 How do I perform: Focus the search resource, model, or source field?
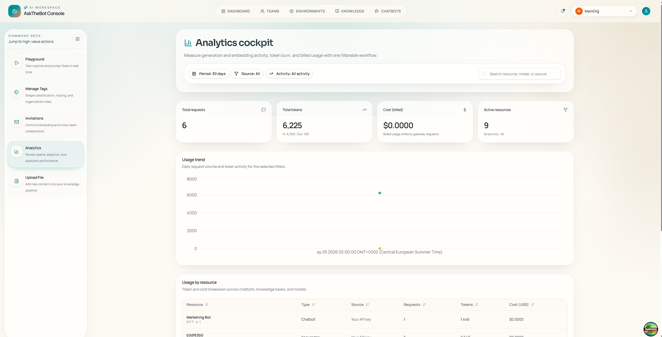click(520, 74)
